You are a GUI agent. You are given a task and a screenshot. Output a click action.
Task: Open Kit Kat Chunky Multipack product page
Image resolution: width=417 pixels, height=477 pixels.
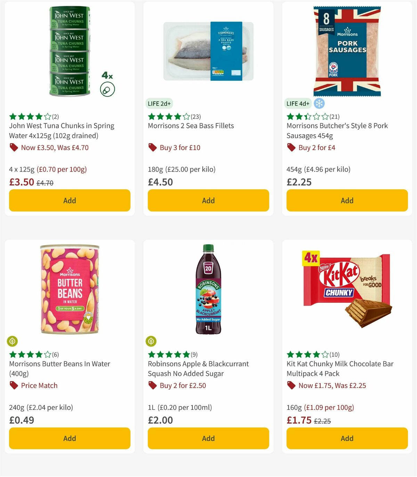pos(339,369)
